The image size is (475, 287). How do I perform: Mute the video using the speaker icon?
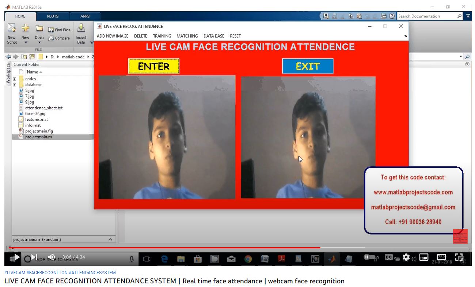52,257
